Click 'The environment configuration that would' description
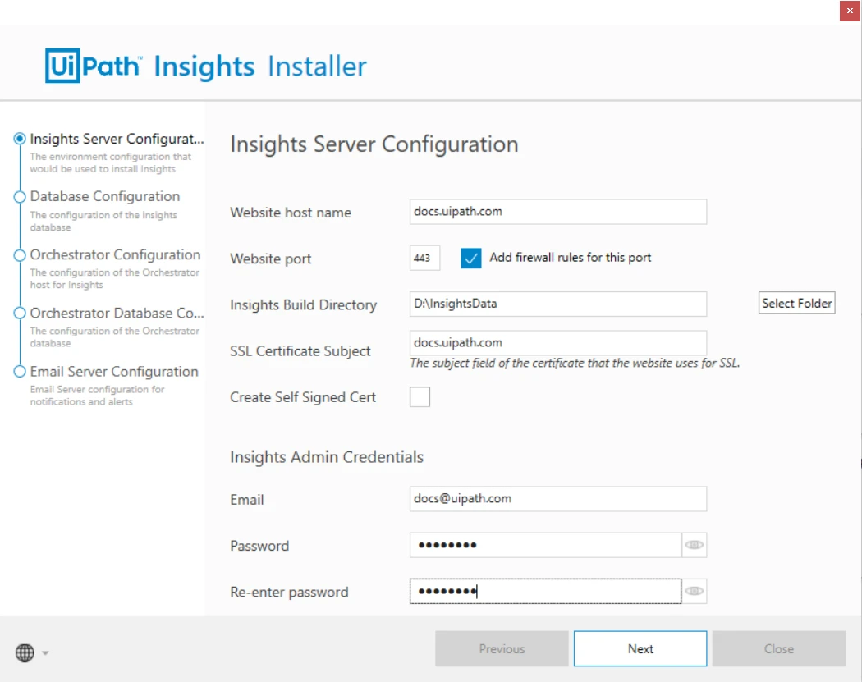Viewport: 862px width, 682px height. pos(110,162)
